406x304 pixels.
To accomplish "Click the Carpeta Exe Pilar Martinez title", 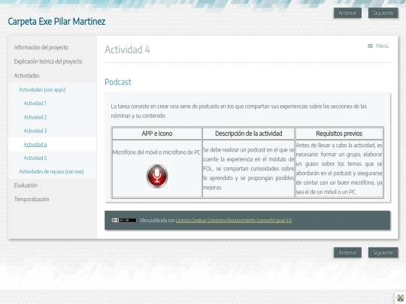I will coord(56,22).
